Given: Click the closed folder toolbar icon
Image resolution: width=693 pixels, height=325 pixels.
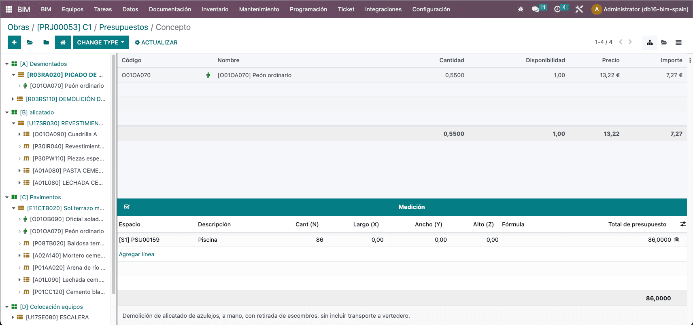Looking at the screenshot, I should pos(46,42).
